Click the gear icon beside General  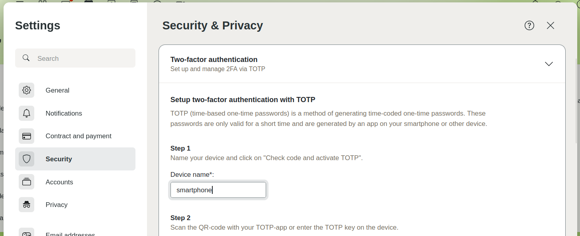coord(27,90)
